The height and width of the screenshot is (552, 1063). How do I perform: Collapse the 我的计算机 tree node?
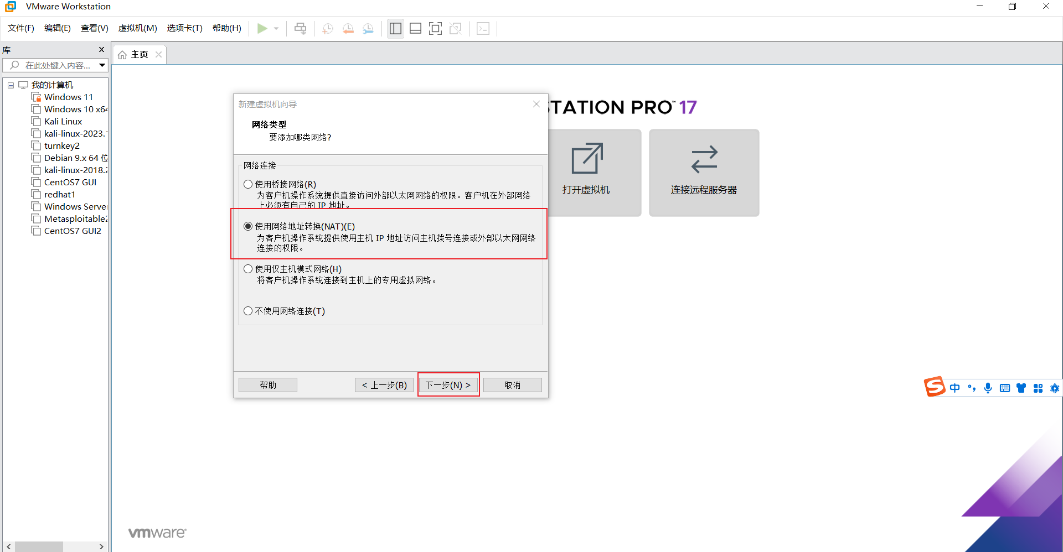pos(11,85)
